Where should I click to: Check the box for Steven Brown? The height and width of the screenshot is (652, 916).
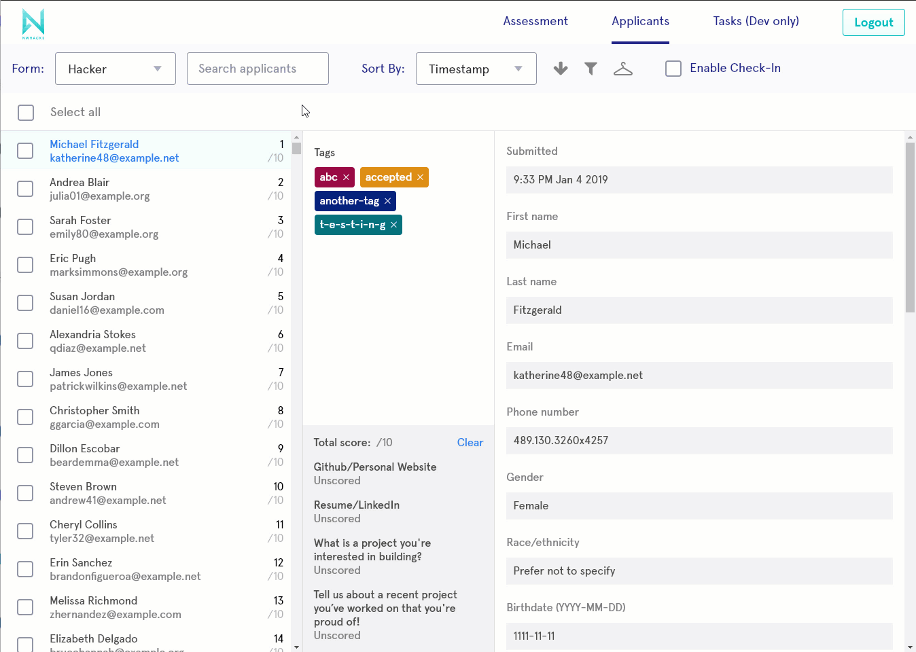point(25,493)
